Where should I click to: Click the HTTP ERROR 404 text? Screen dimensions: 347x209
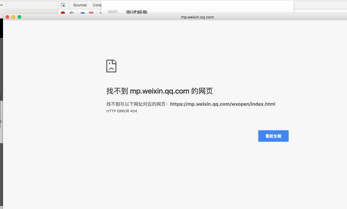tap(122, 111)
